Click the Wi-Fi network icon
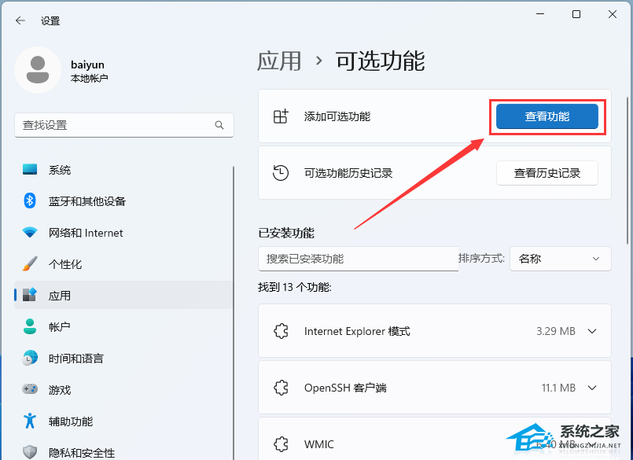 [30, 233]
